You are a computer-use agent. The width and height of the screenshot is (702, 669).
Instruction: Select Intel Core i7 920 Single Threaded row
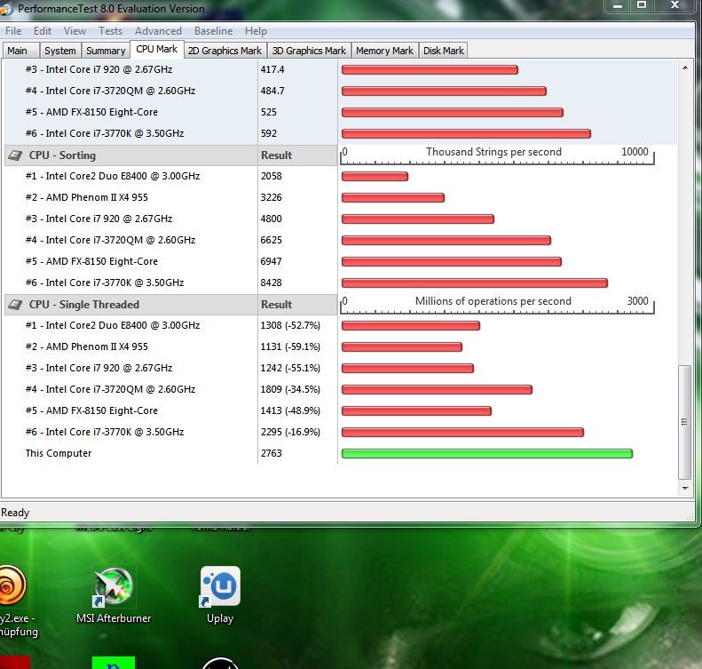coord(340,368)
